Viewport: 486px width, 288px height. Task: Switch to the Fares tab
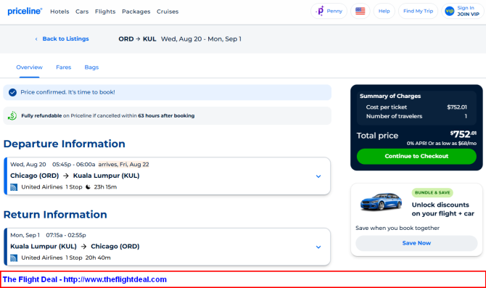click(x=64, y=67)
